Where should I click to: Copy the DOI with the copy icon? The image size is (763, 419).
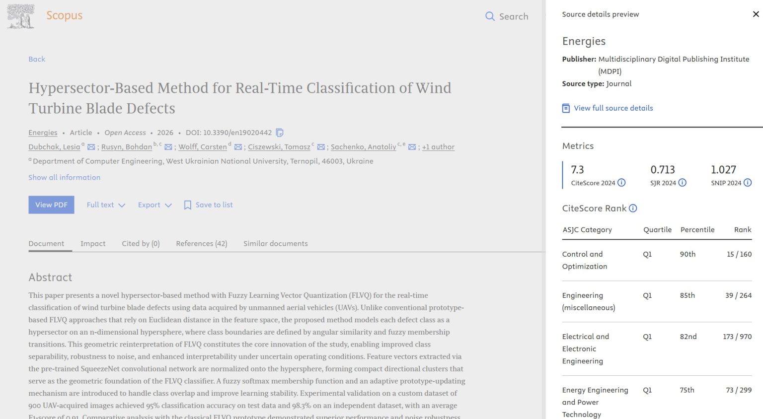[280, 133]
